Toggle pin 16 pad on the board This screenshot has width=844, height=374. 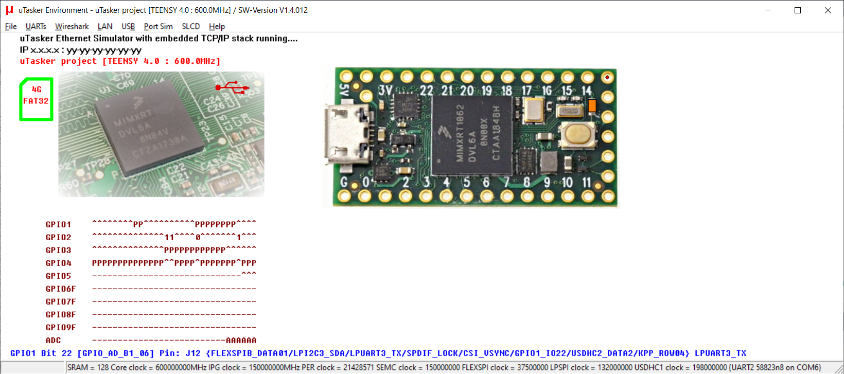click(547, 77)
